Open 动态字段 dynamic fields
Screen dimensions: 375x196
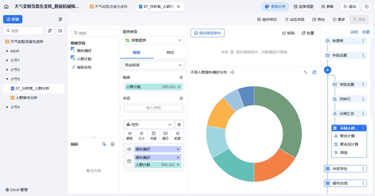(295, 19)
